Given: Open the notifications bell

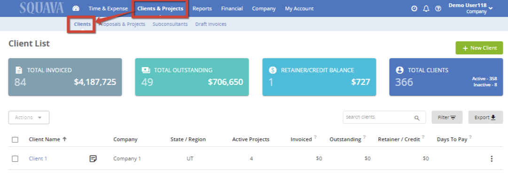Looking at the screenshot, I should pos(426,9).
